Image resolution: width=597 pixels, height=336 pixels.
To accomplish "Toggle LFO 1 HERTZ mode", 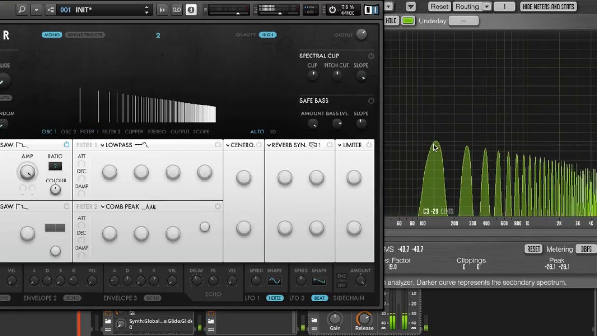I will [275, 298].
